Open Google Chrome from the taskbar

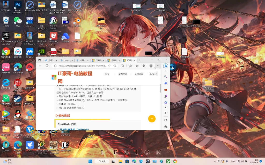(x=175, y=161)
